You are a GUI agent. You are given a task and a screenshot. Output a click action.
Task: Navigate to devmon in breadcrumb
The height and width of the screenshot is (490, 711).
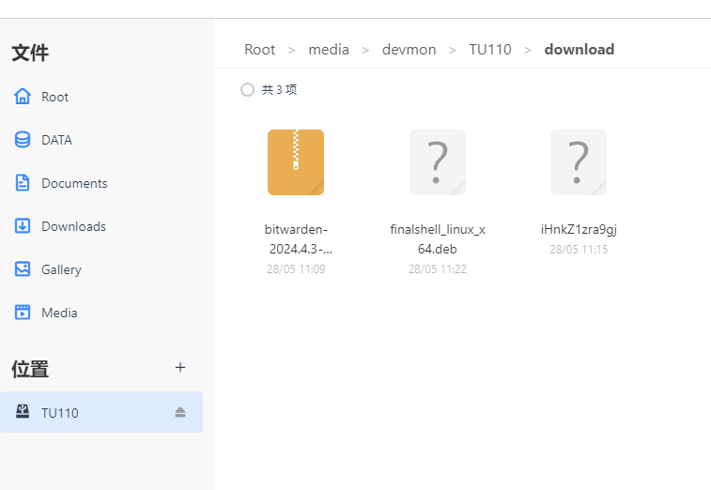pyautogui.click(x=409, y=50)
